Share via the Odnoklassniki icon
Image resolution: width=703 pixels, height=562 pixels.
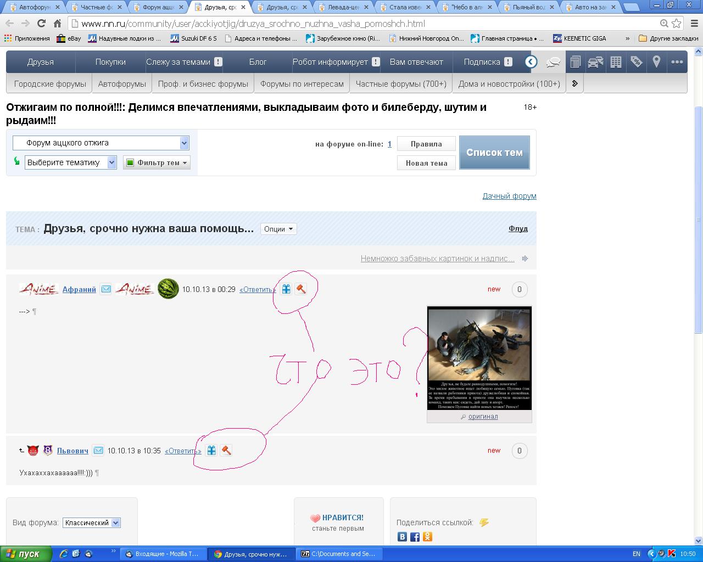427,537
